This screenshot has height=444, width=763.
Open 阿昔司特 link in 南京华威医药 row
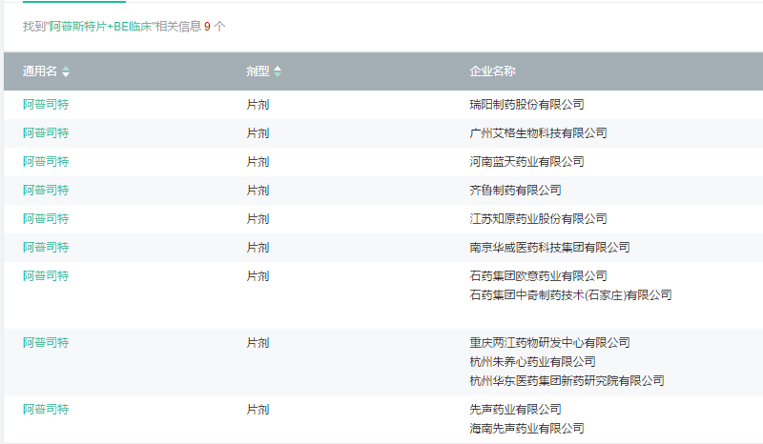click(x=46, y=248)
